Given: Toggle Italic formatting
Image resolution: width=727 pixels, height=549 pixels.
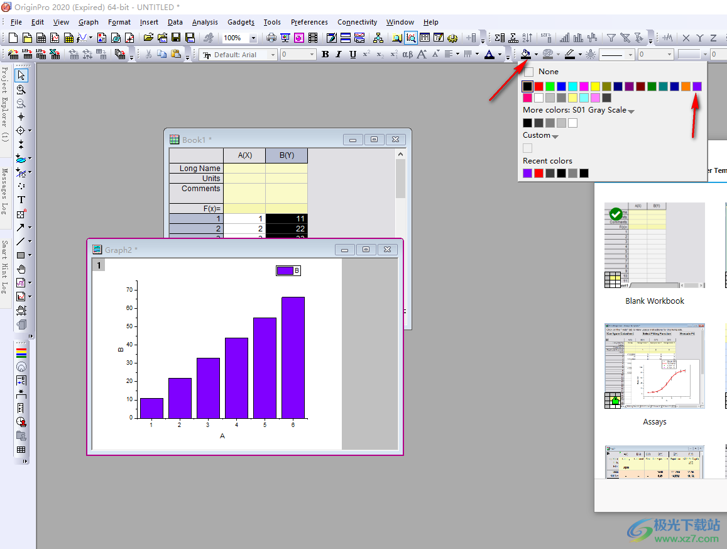Looking at the screenshot, I should point(339,54).
